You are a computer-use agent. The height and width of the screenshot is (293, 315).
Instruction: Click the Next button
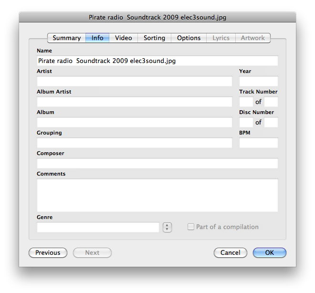coord(92,252)
